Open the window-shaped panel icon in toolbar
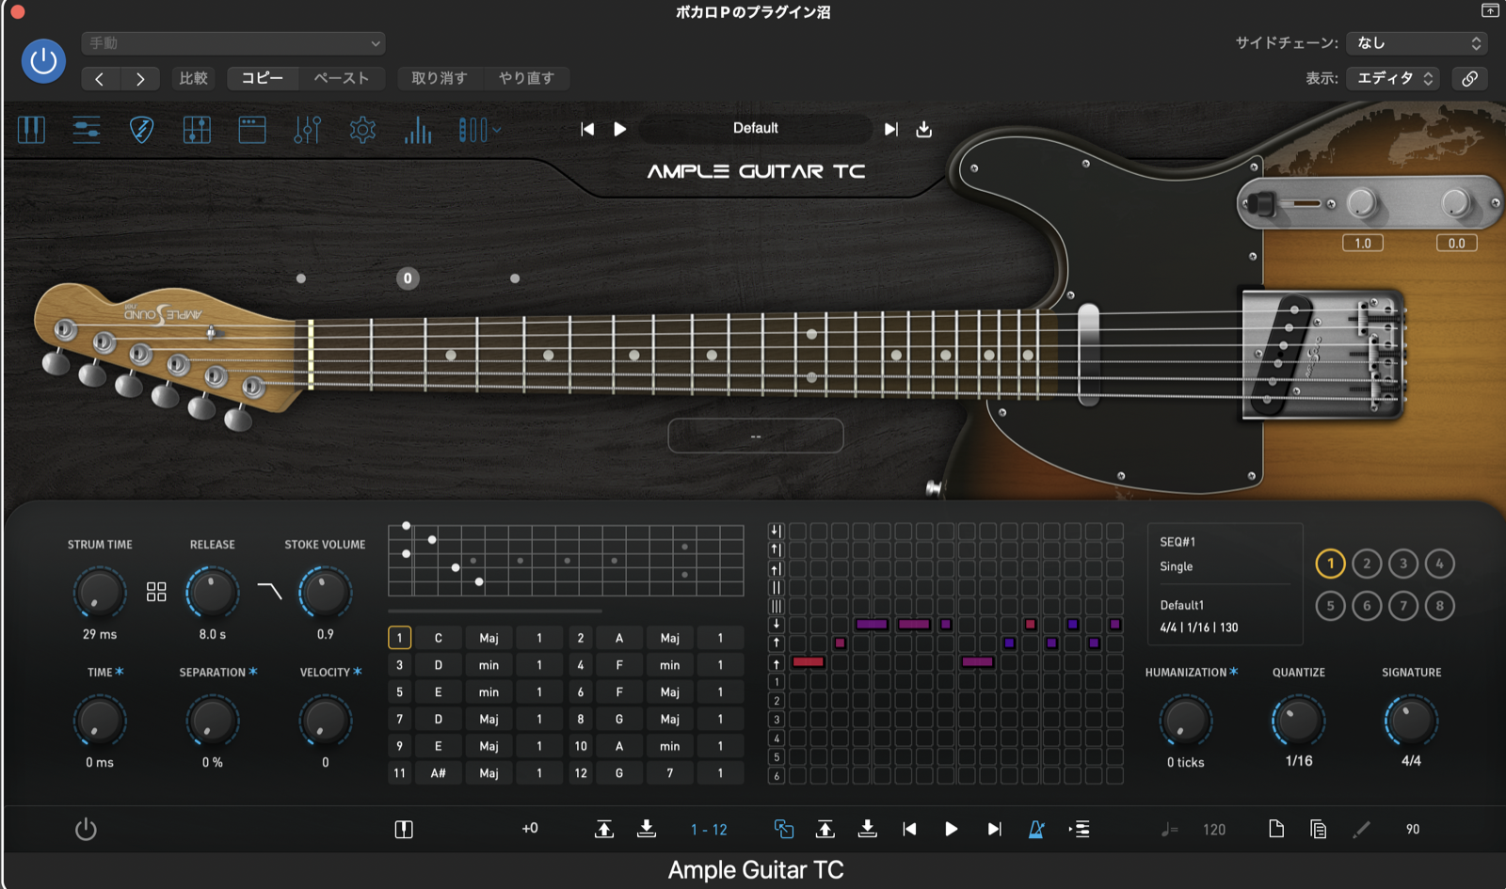 (x=252, y=129)
